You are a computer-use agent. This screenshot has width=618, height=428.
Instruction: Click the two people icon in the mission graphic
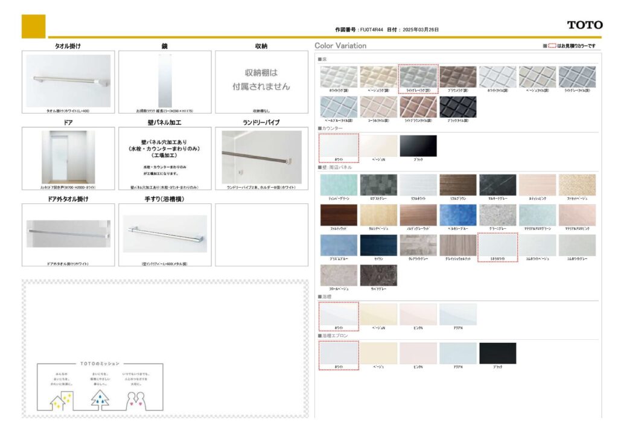(136, 398)
